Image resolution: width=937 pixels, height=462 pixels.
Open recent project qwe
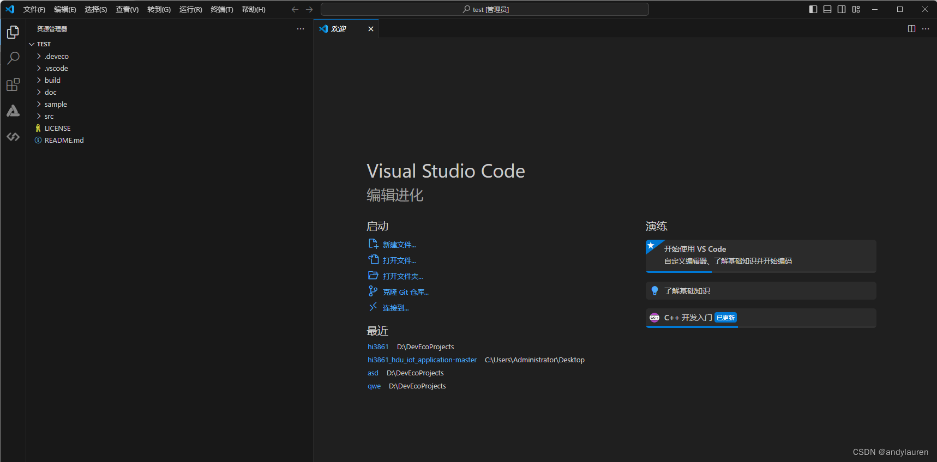tap(374, 386)
